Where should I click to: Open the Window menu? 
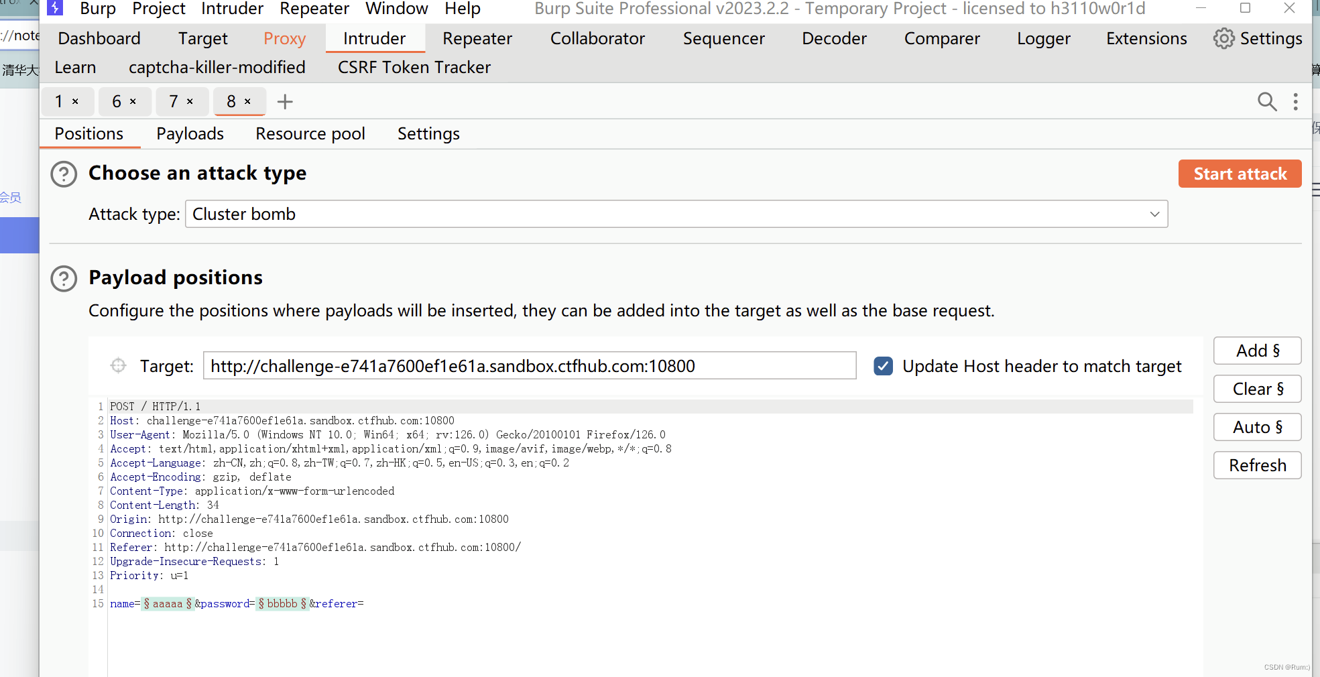click(x=396, y=8)
